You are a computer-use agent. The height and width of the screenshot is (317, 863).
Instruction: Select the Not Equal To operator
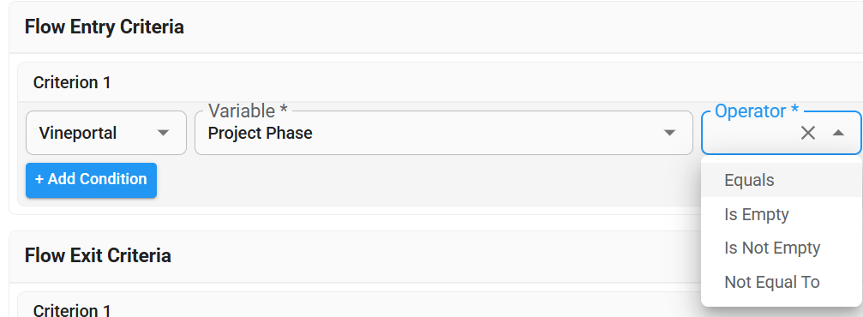[x=781, y=282]
